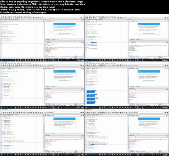This screenshot has height=156, width=169.
Task: Click the working directory path field in the fifth frame's toolbar
Action: [x=64, y=112]
